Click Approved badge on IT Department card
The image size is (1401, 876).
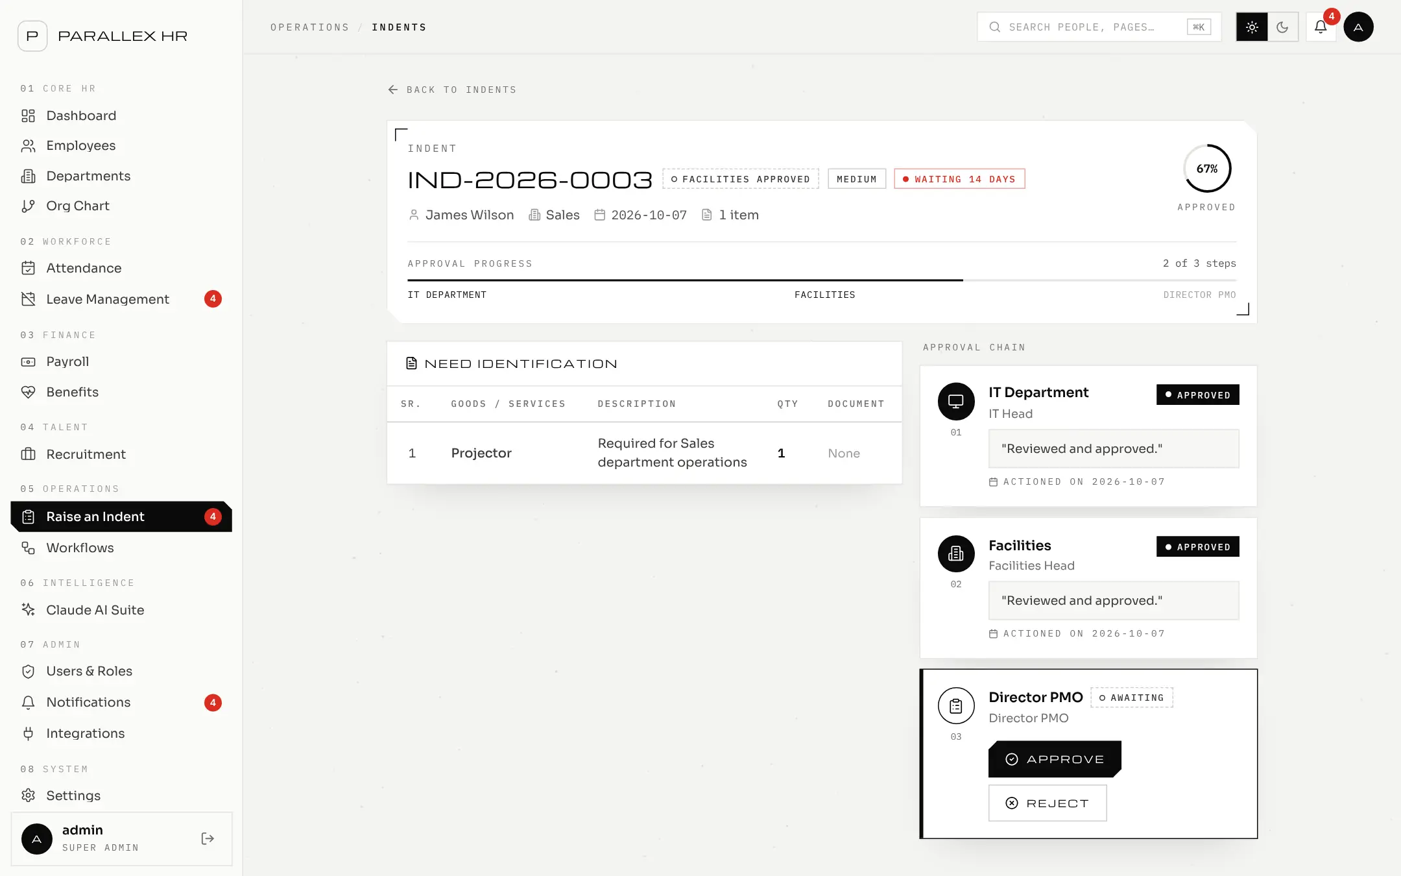[x=1197, y=395]
